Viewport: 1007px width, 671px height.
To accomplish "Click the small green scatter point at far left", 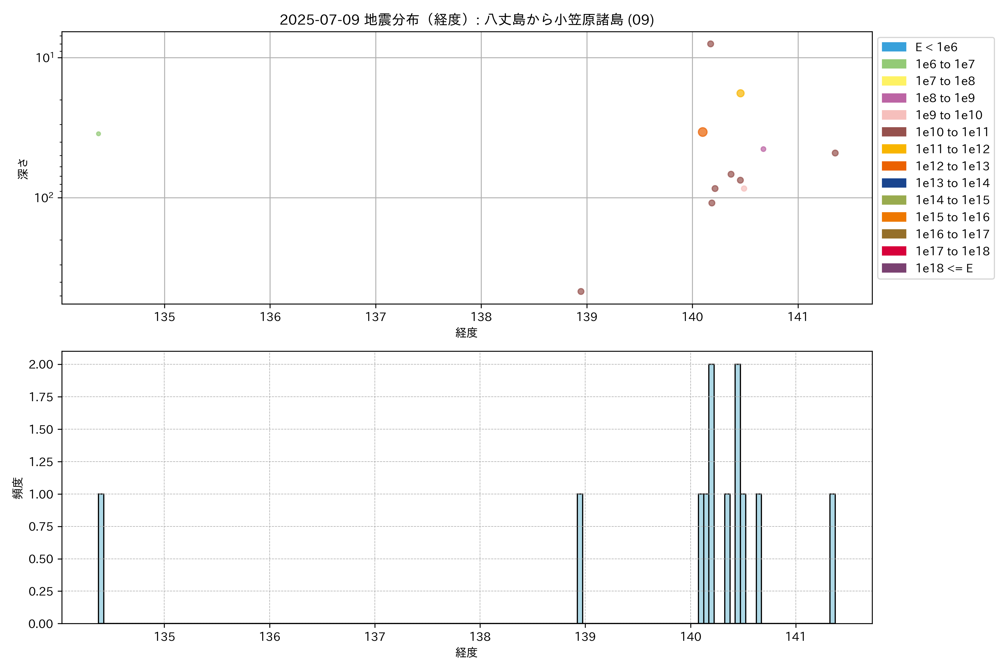I will pyautogui.click(x=98, y=134).
